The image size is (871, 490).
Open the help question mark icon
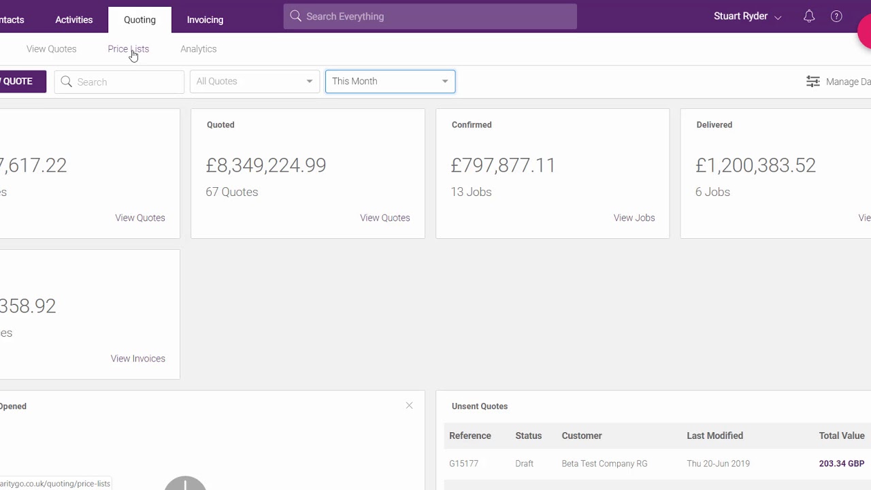coord(836,16)
